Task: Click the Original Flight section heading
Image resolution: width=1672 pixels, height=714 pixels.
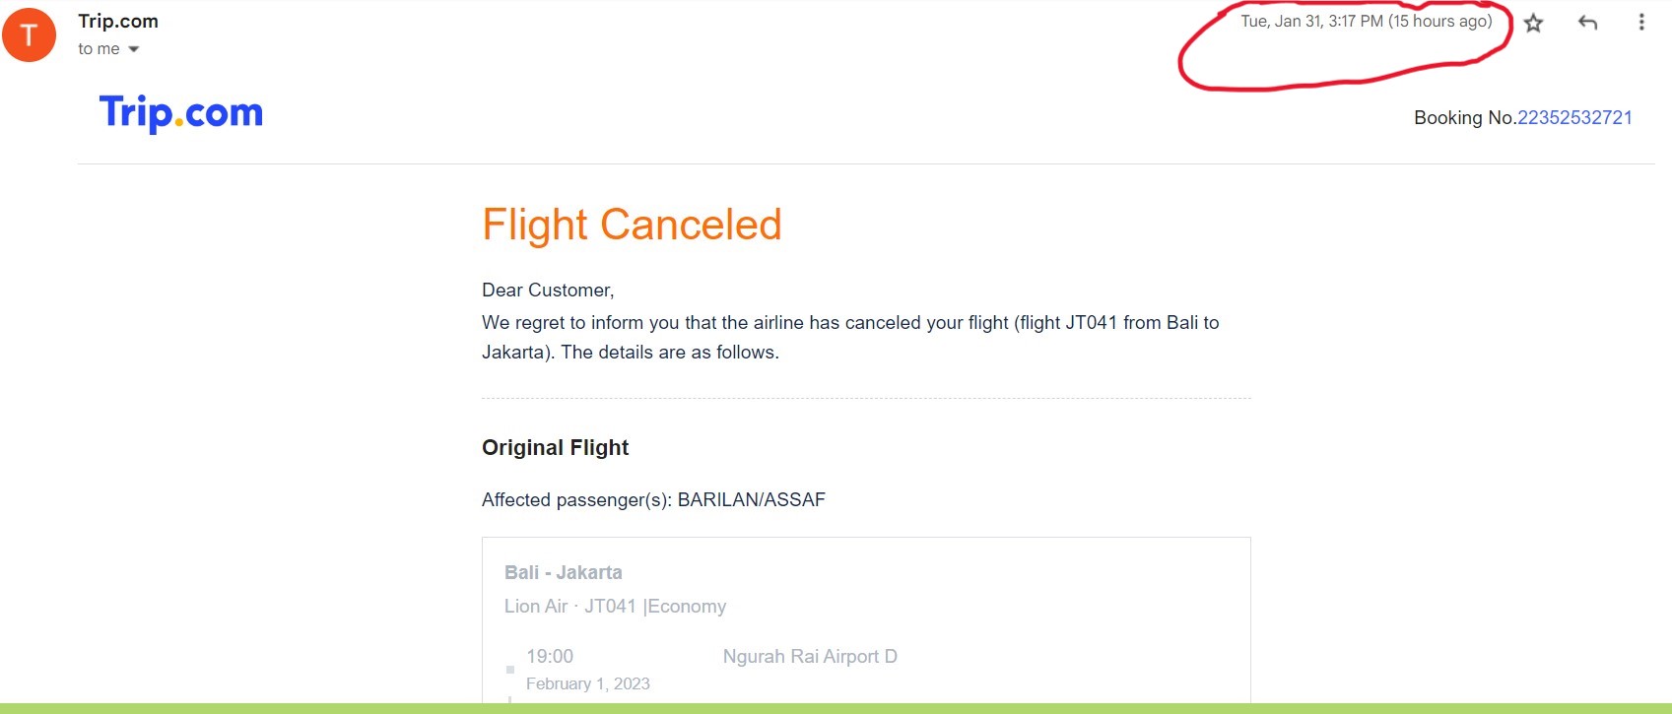Action: [x=555, y=448]
